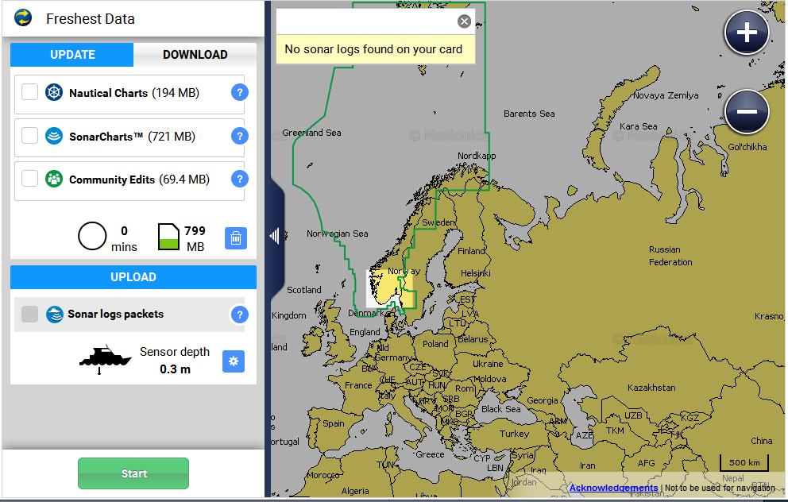Click the 'No sonar logs found on your card' message
Image resolution: width=788 pixels, height=502 pixels.
373,49
